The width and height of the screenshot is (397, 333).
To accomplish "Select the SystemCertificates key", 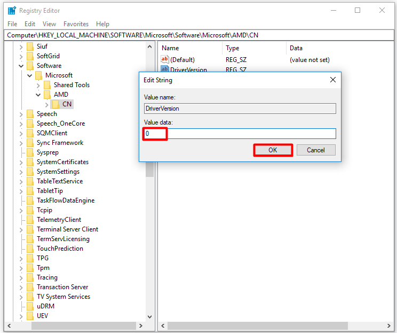I will coord(62,162).
